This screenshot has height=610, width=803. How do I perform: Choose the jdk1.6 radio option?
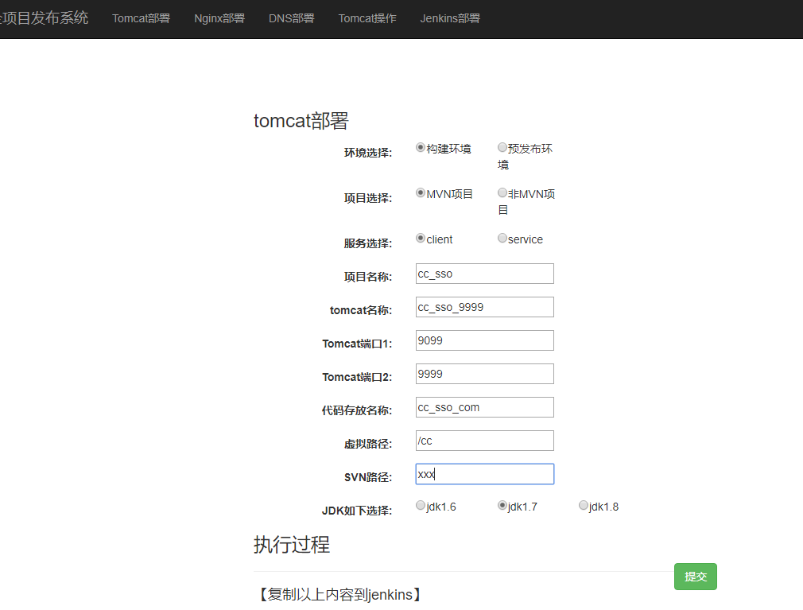click(421, 506)
